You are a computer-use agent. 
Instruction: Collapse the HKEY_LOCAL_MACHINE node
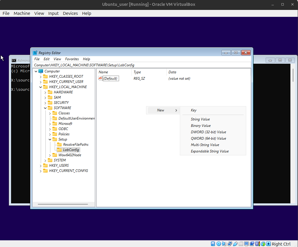(x=40, y=87)
